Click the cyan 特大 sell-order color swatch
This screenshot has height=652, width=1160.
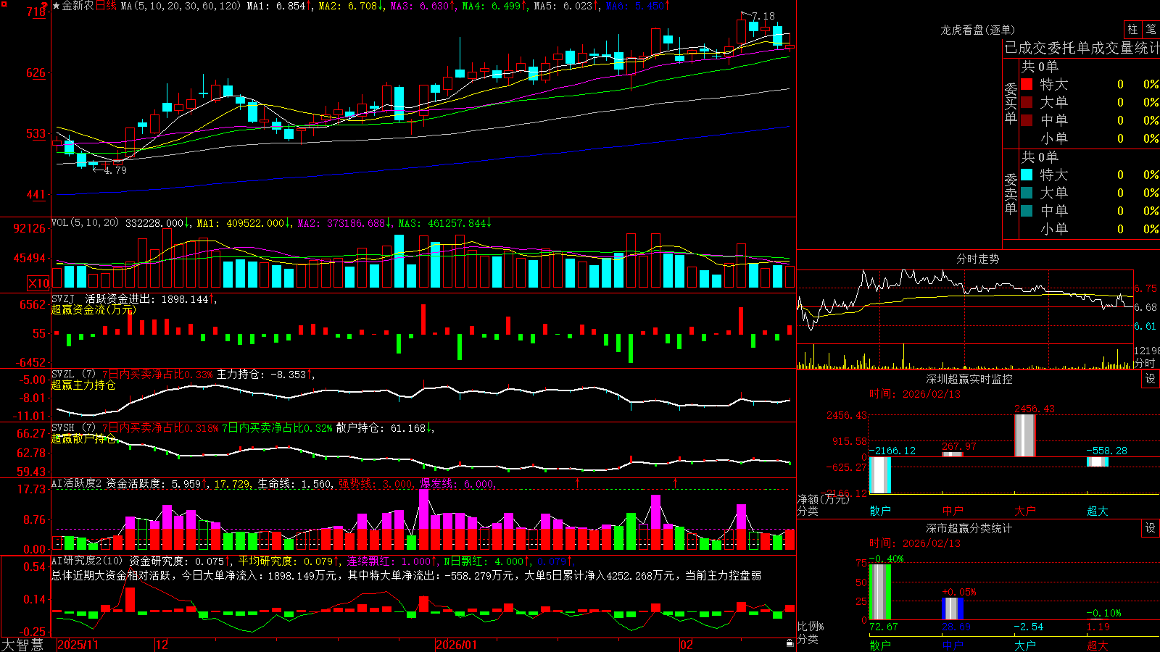[1027, 175]
